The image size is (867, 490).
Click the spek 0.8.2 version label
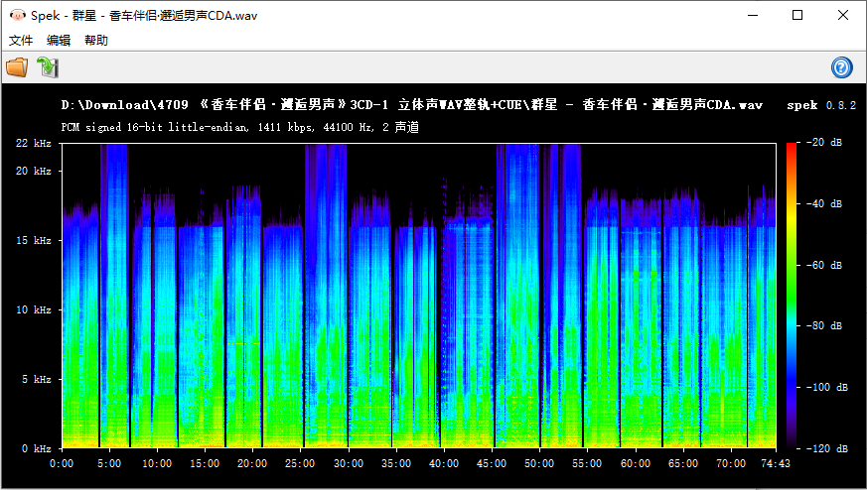coord(821,105)
